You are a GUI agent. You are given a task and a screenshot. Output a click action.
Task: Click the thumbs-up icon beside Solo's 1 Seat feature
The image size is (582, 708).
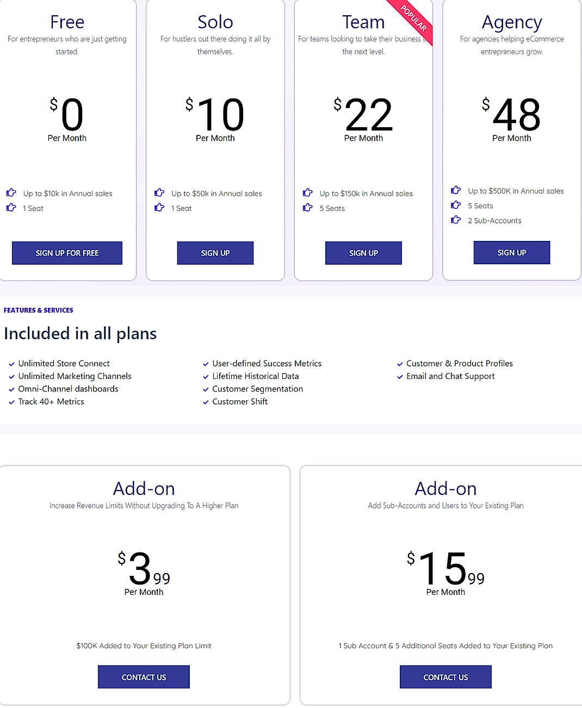159,207
